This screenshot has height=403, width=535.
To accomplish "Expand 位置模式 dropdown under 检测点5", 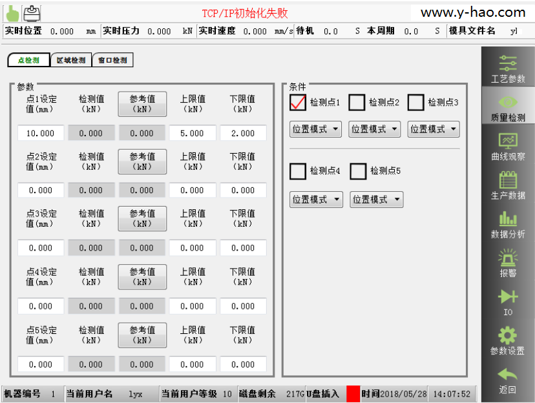I will point(376,200).
